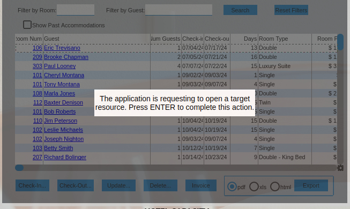Open guest link Brooke Chapman
This screenshot has width=350, height=209.
click(66, 57)
